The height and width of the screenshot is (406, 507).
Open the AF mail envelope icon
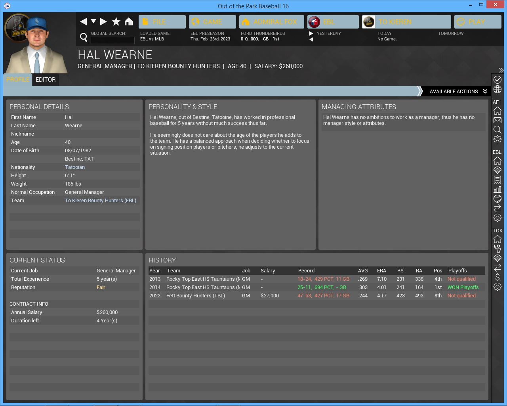497,120
